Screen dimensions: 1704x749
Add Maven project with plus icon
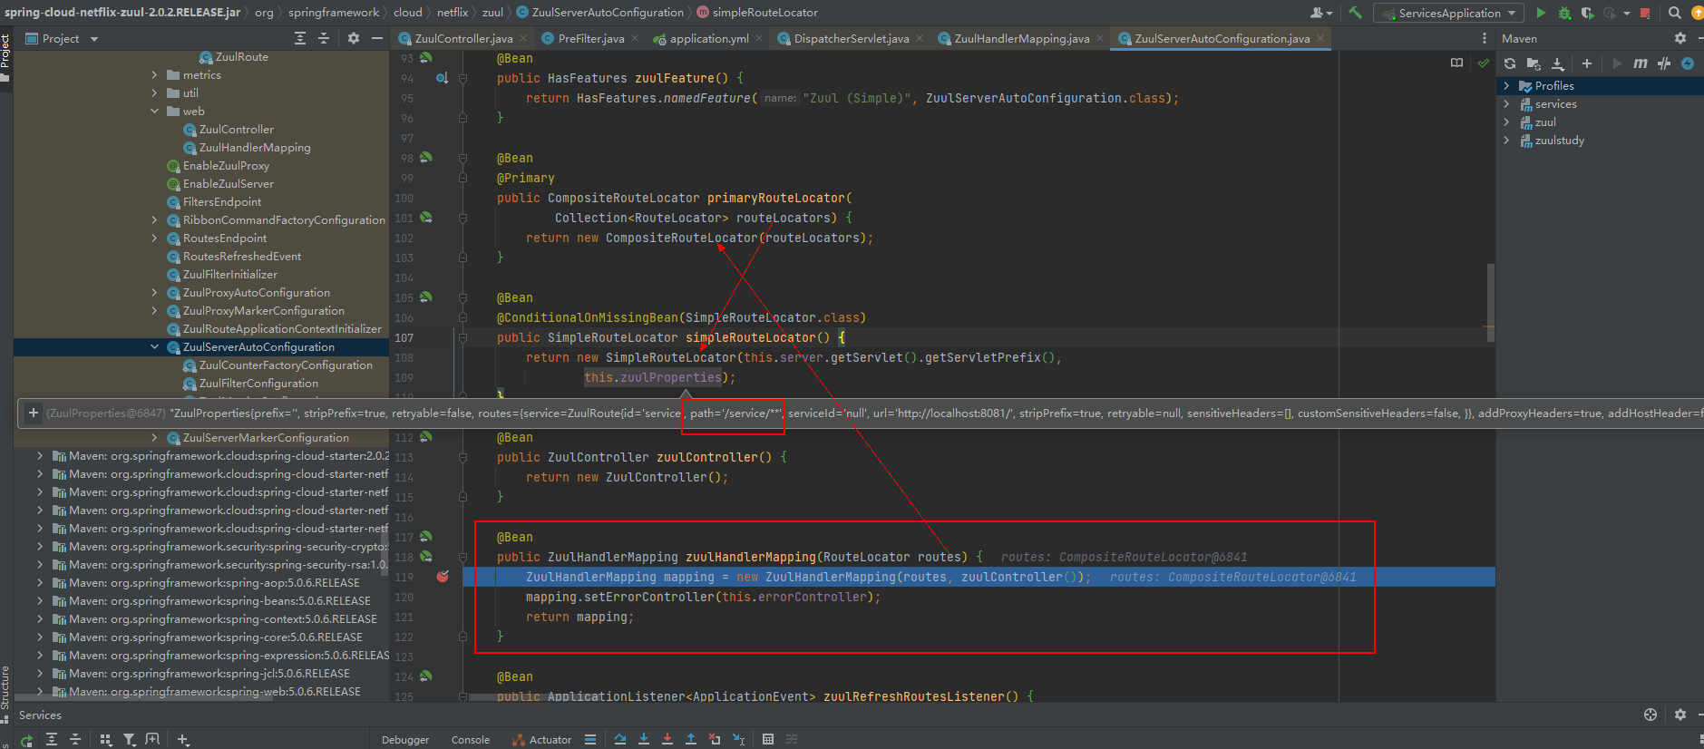click(1587, 63)
